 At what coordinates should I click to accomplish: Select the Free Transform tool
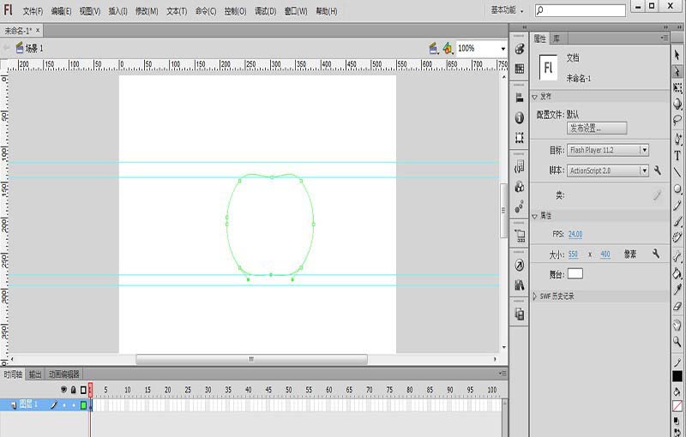[677, 88]
